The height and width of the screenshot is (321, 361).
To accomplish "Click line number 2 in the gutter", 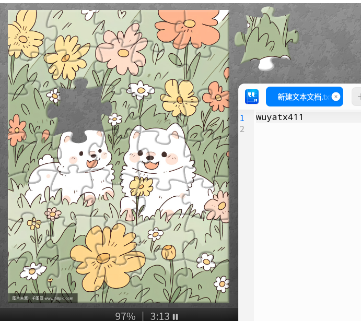I will tap(242, 129).
